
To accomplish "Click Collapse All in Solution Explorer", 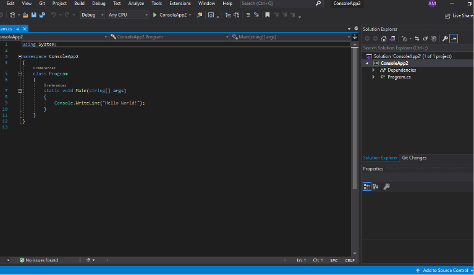I will coord(425,38).
